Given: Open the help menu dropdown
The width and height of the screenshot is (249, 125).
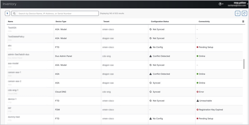Looking at the screenshot, I should tap(221, 4).
